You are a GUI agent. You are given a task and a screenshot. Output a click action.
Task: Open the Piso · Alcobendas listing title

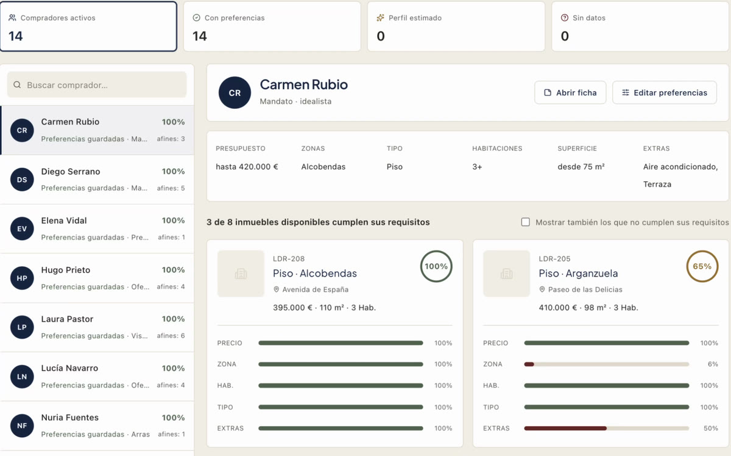(315, 274)
